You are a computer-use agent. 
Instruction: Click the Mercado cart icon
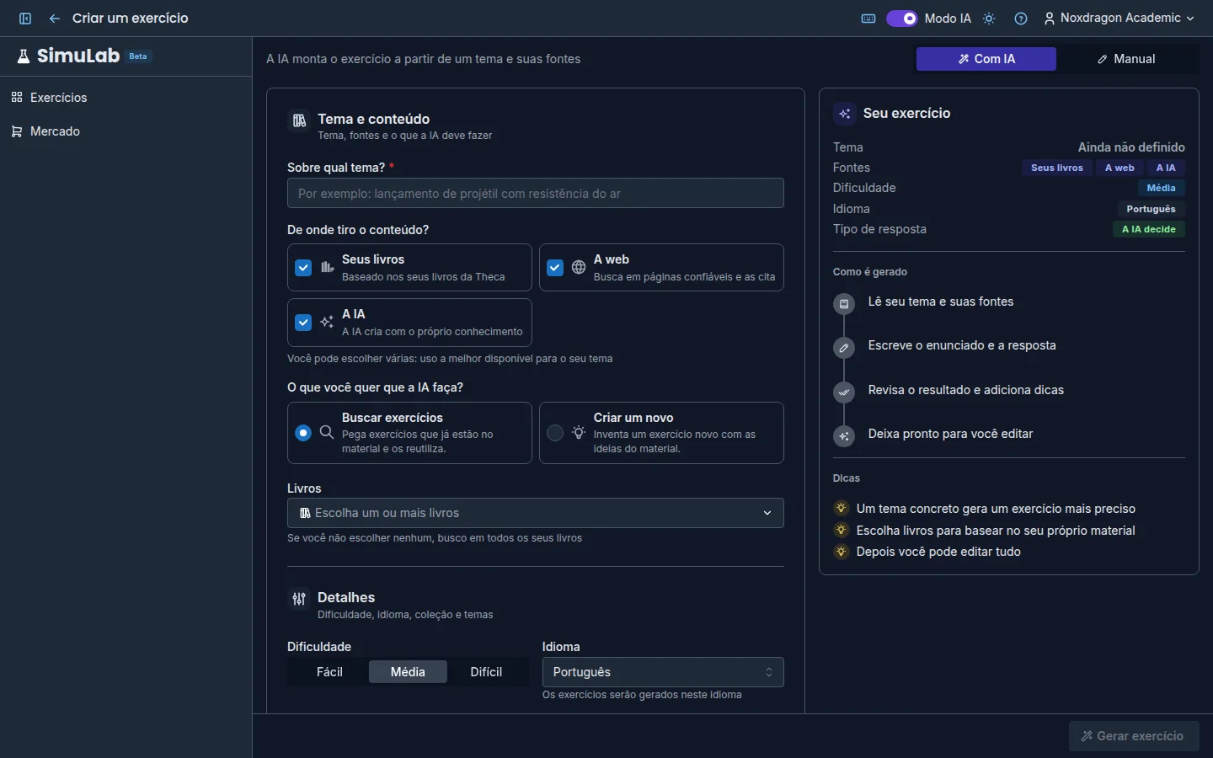(x=17, y=131)
